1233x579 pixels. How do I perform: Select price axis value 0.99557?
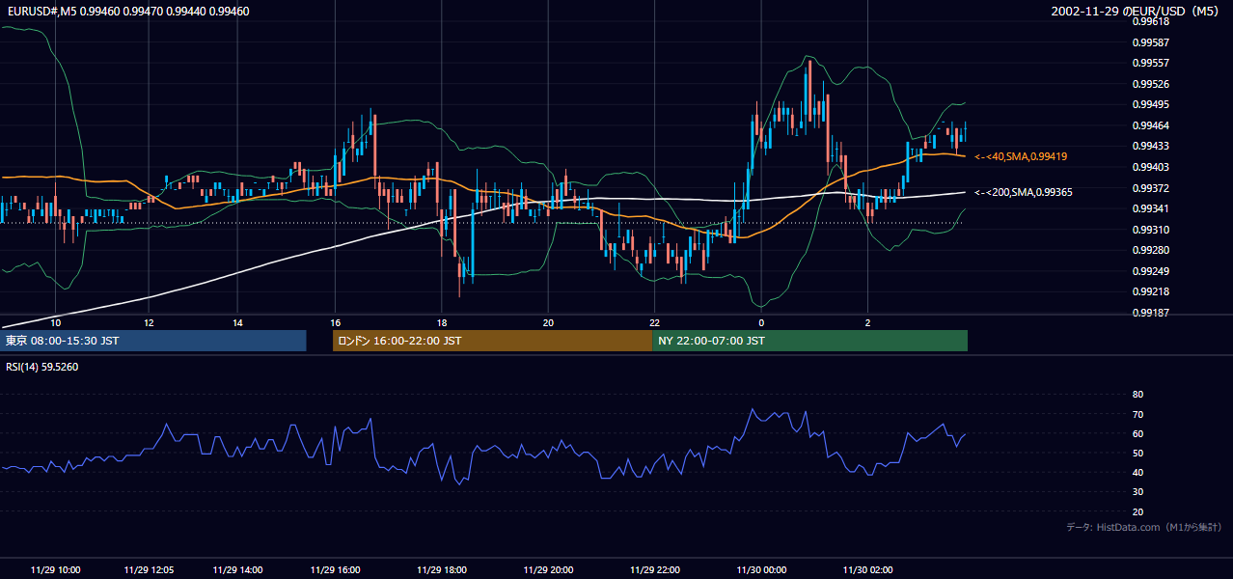pos(1150,63)
